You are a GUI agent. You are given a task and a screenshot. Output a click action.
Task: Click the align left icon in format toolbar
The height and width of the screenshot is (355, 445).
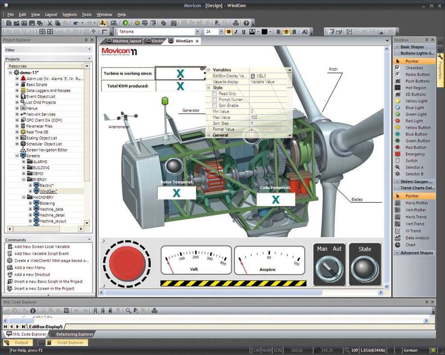[x=279, y=32]
